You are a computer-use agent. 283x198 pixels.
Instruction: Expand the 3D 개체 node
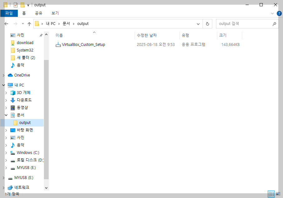coord(6,93)
